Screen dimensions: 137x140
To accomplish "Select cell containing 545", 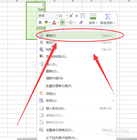I will 36,9.
